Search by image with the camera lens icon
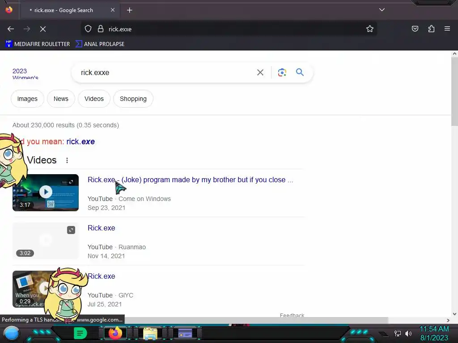This screenshot has height=343, width=458. tap(282, 72)
